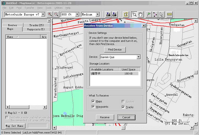Open the Edit menu
The image size is (199, 135).
[11, 8]
